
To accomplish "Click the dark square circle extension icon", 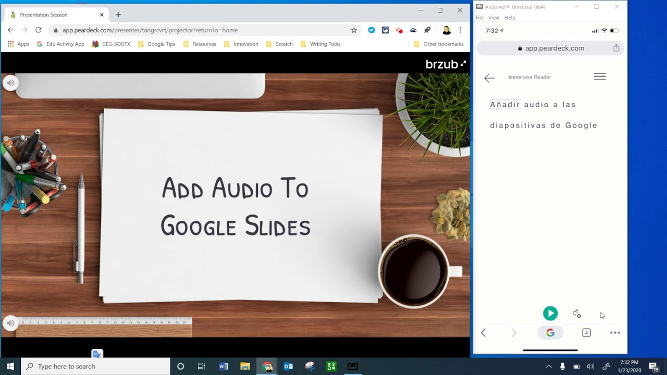I will click(386, 30).
